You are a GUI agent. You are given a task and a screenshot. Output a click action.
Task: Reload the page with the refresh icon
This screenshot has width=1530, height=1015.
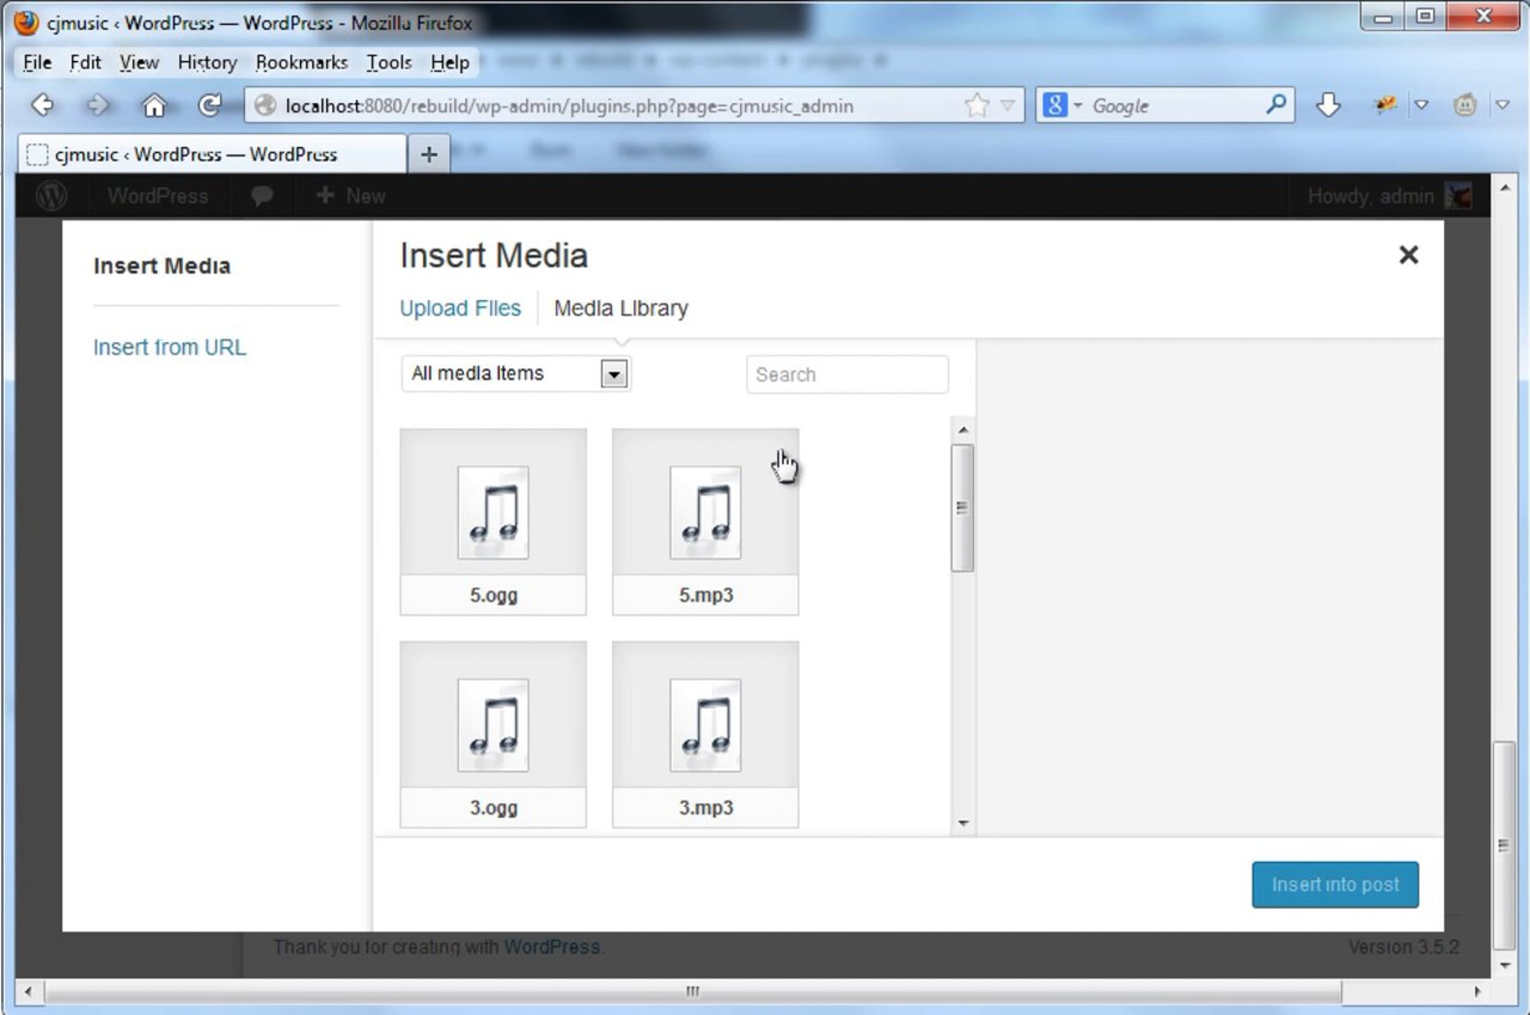click(x=209, y=104)
